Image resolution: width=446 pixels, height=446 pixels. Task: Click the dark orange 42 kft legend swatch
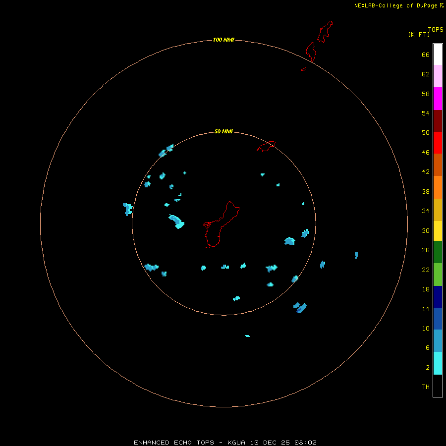pos(438,165)
